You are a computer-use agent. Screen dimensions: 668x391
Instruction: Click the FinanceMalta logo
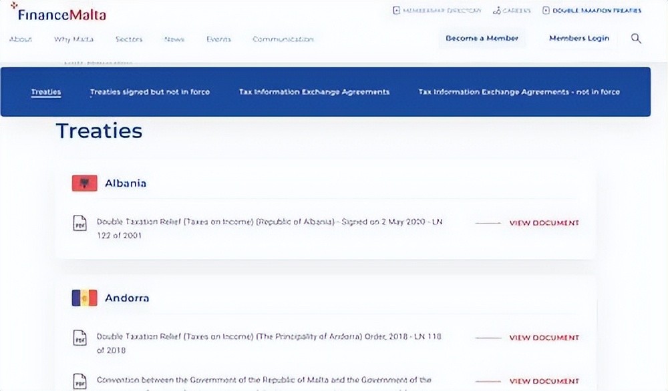click(x=58, y=13)
